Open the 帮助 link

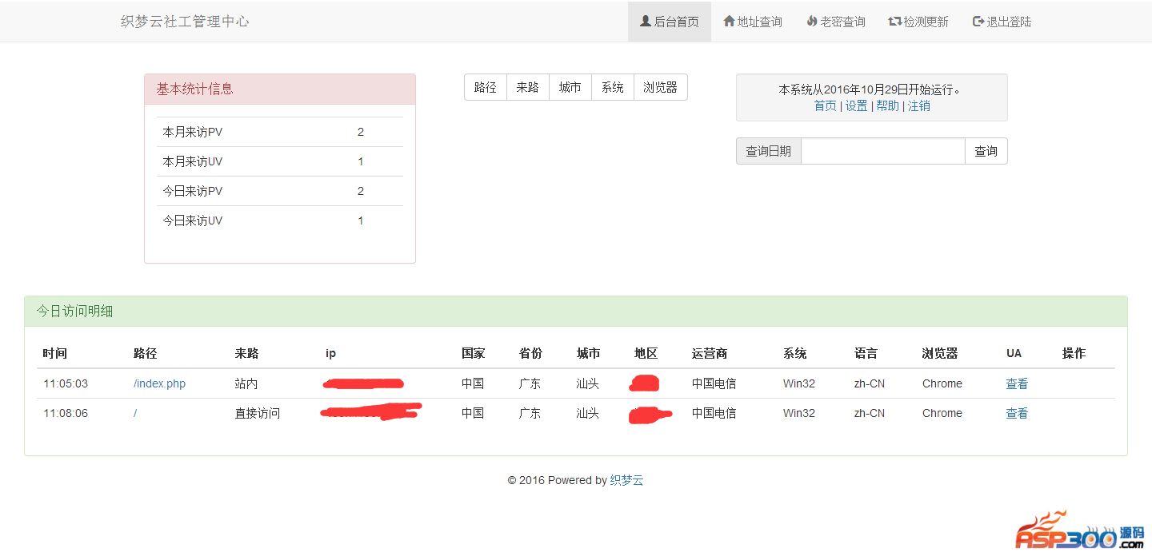[x=888, y=105]
